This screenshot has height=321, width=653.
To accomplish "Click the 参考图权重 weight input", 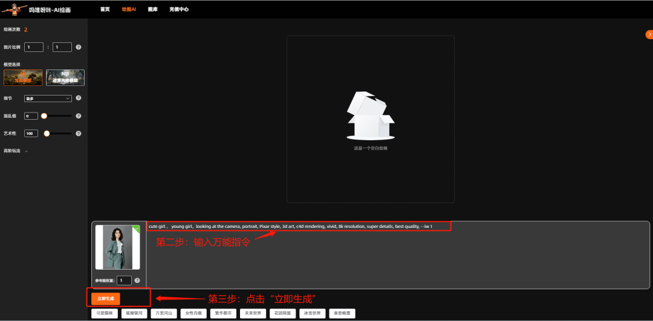I will point(124,280).
